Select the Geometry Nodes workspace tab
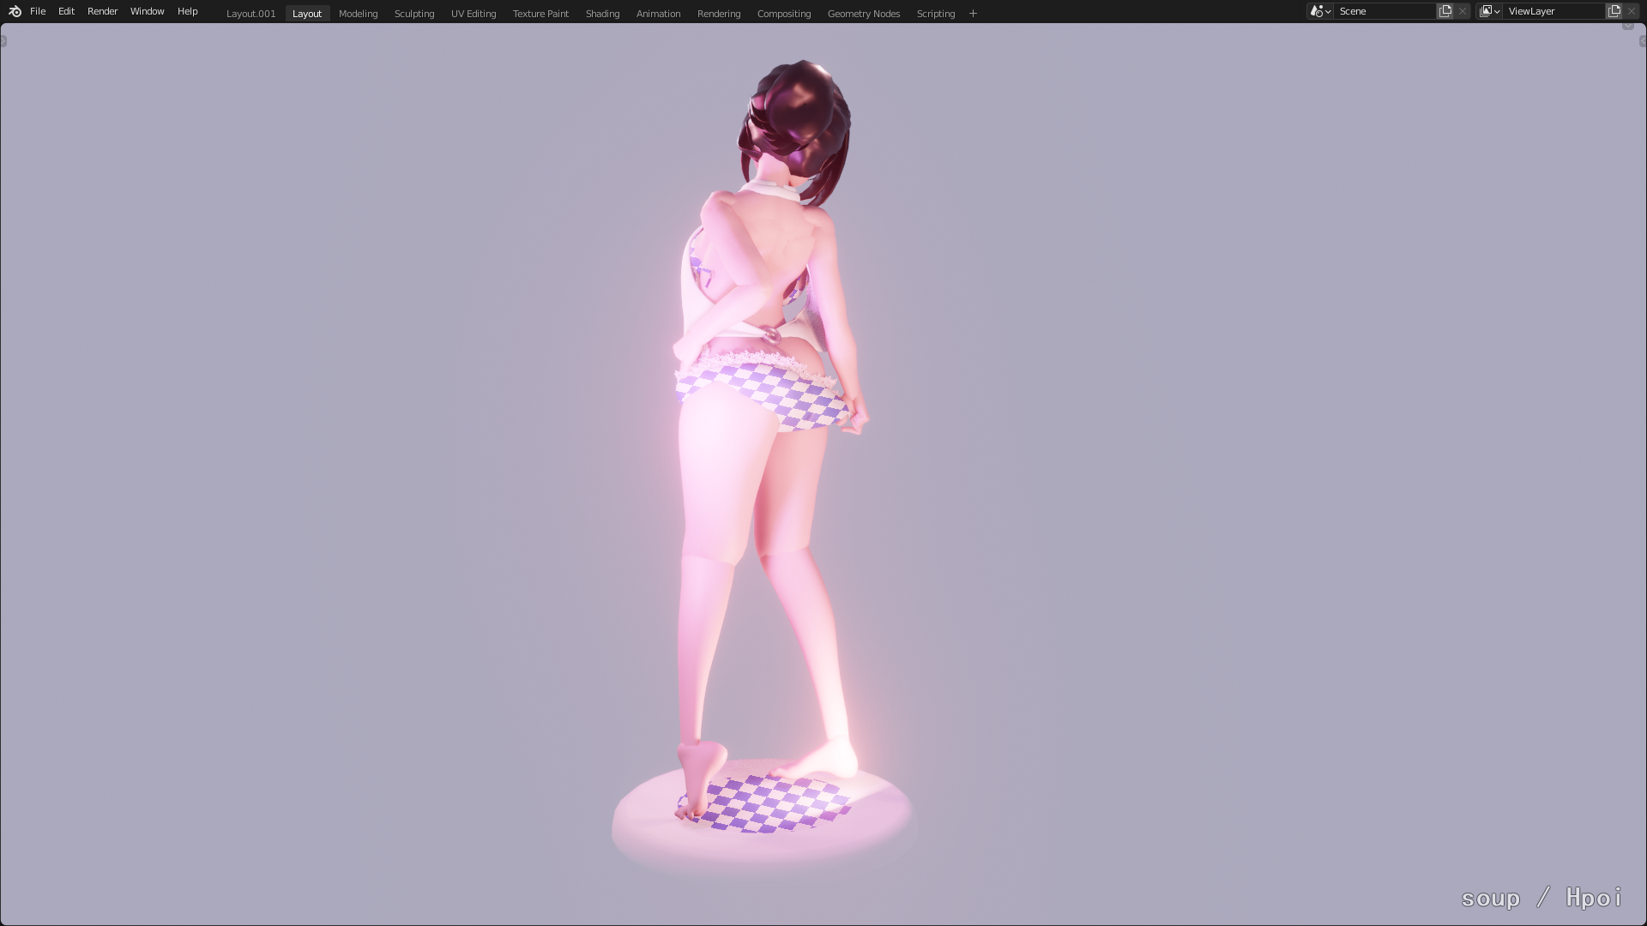 coord(863,14)
